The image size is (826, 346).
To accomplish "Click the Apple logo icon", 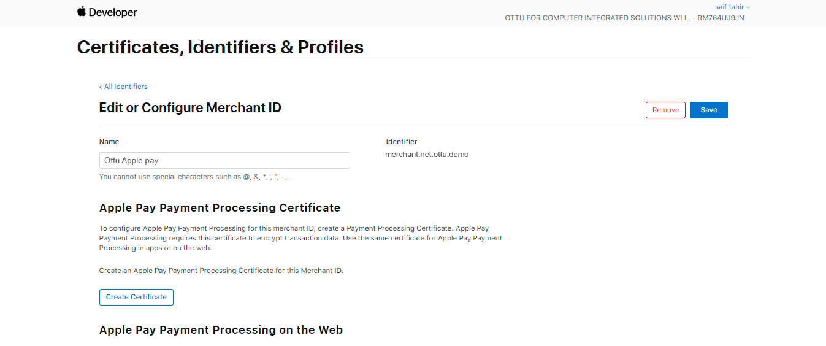I will [x=82, y=11].
